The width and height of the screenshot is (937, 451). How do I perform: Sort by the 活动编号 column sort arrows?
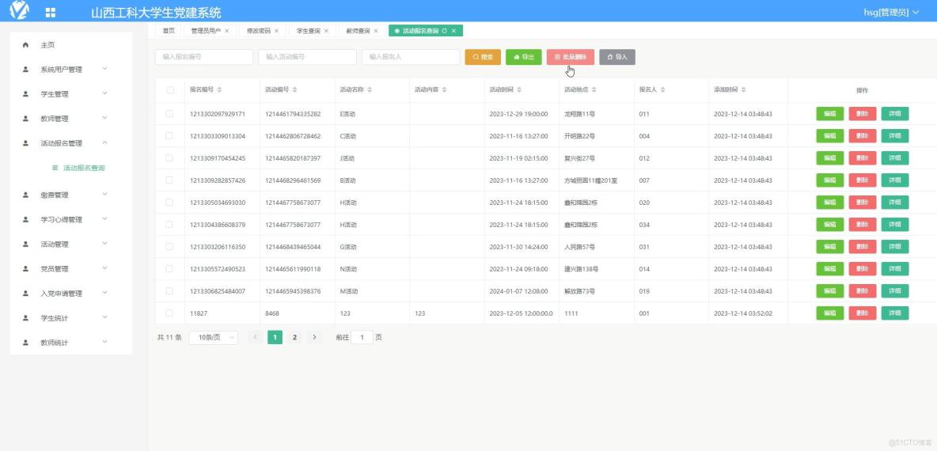click(294, 89)
